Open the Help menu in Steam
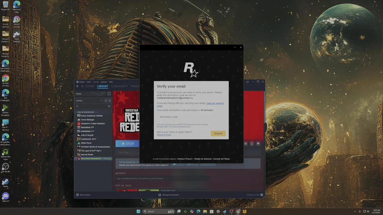The image size is (383, 215). pos(111,82)
